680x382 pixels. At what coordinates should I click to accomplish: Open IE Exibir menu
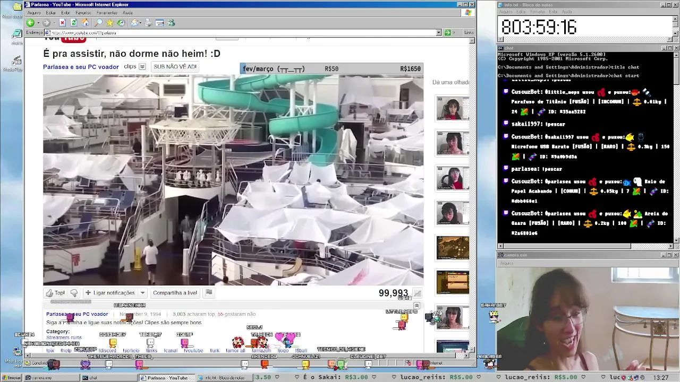tap(65, 13)
